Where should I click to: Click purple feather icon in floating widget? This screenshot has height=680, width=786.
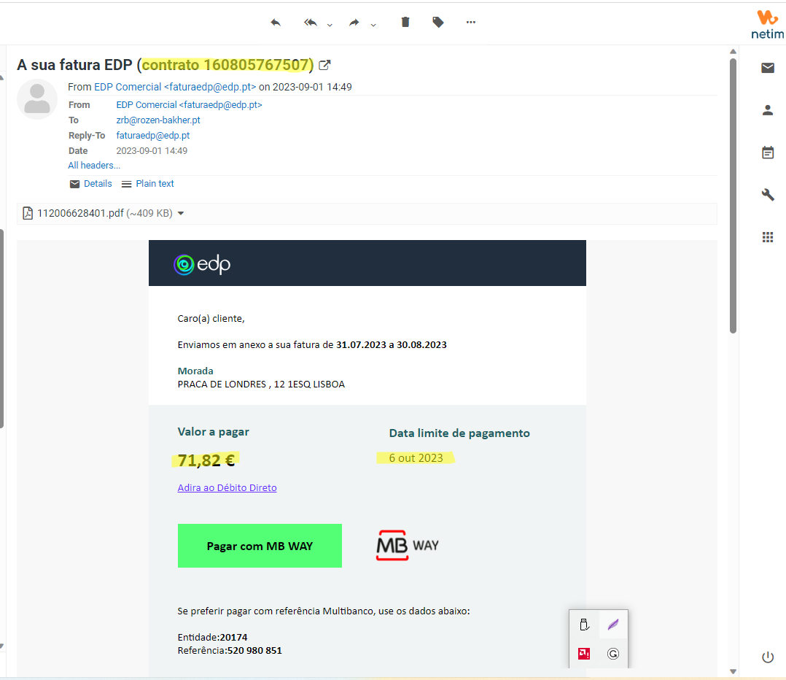click(x=613, y=625)
